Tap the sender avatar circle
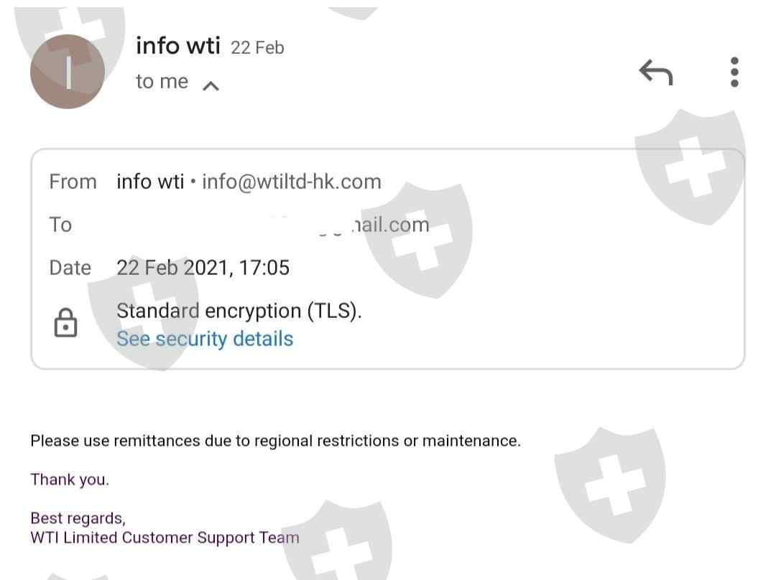This screenshot has height=580, width=776. [x=68, y=72]
